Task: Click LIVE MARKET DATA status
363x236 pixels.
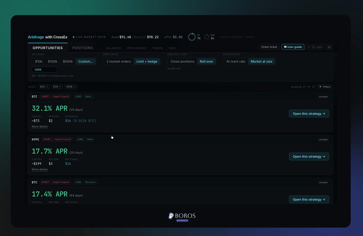Action: (89, 37)
